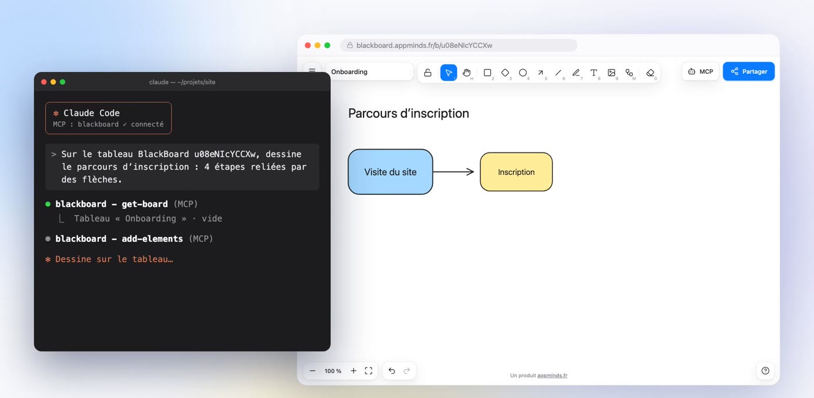The width and height of the screenshot is (814, 398).
Task: Reset zoom via the 100 % label
Action: pyautogui.click(x=333, y=371)
